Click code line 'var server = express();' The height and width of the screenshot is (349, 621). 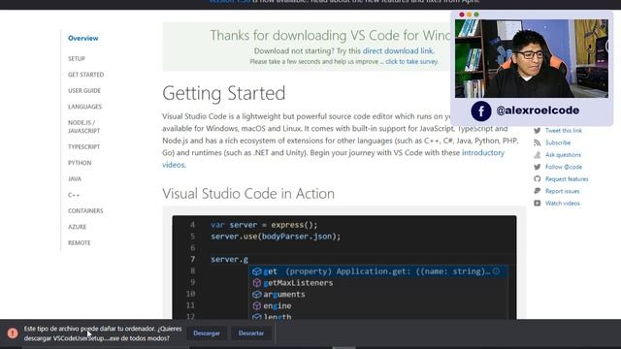click(264, 225)
